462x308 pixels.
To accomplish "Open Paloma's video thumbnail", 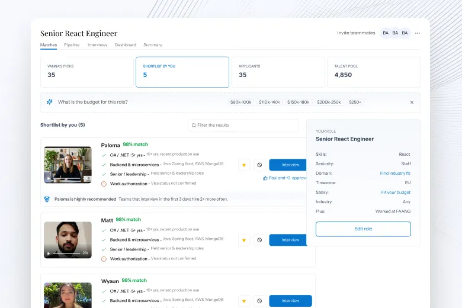I will click(68, 165).
